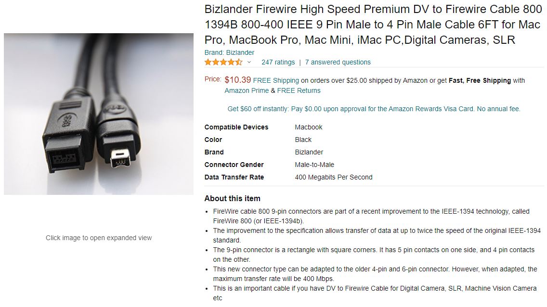
Task: Open the Amazon Prime link
Action: coord(247,90)
